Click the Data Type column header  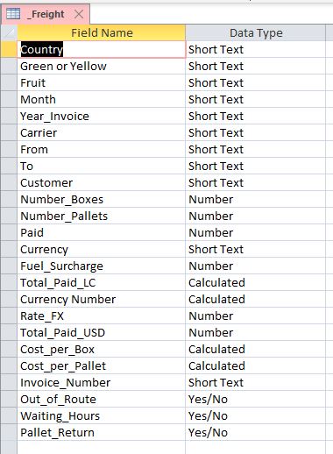tap(256, 32)
